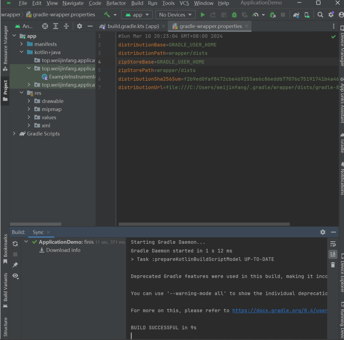Collapse the app module node
Viewport: 344px width, 340px height.
click(14, 36)
